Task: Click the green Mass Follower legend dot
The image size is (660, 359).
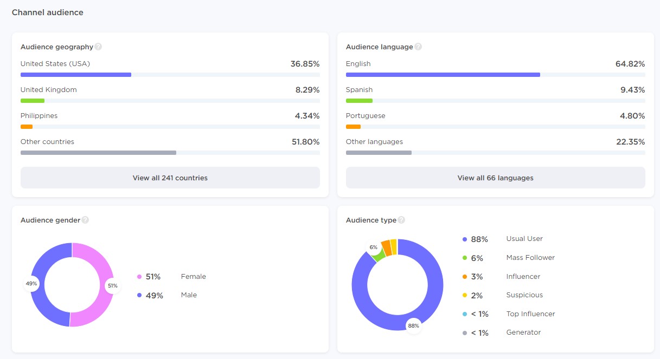Action: (465, 258)
